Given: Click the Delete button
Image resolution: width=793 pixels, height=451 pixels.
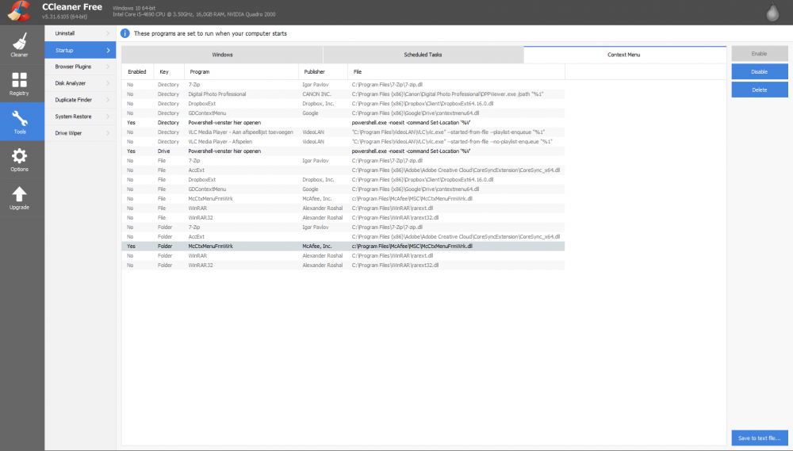Looking at the screenshot, I should click(x=759, y=90).
